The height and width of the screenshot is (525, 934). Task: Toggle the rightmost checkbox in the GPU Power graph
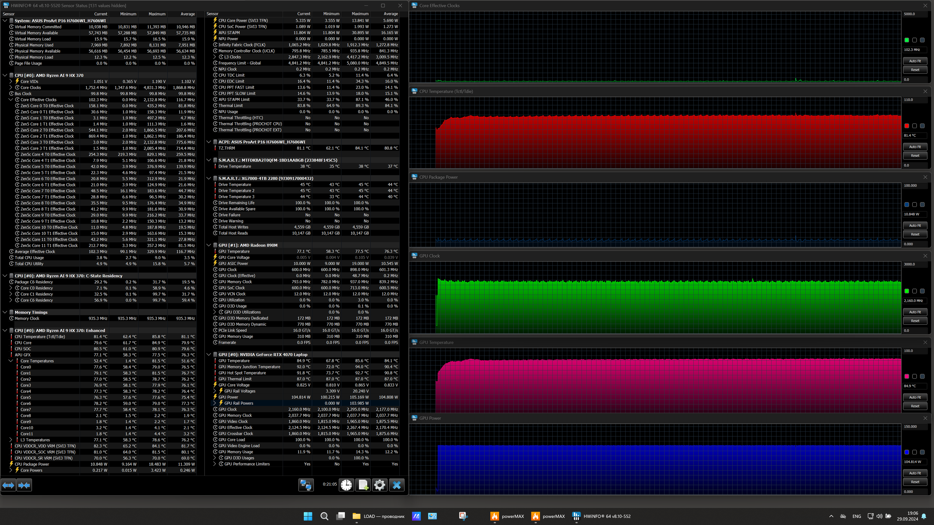pos(922,452)
